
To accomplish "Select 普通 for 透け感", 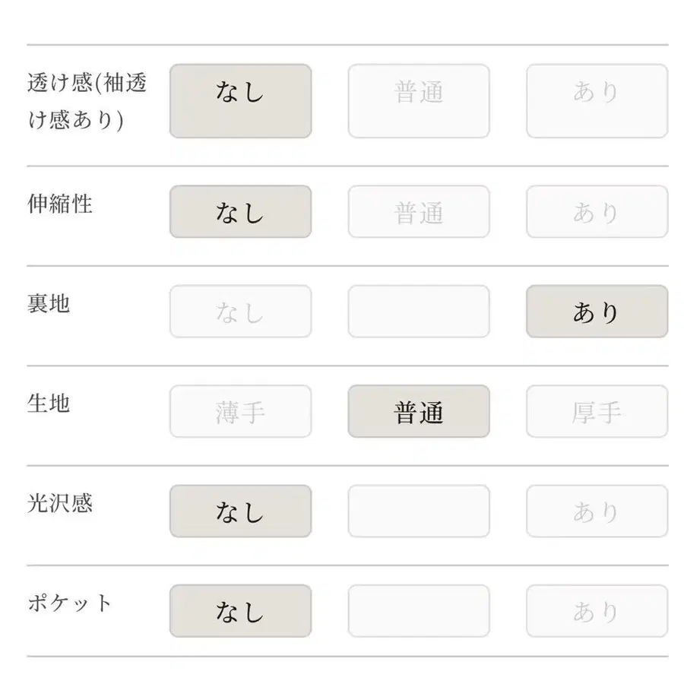I will 419,100.
